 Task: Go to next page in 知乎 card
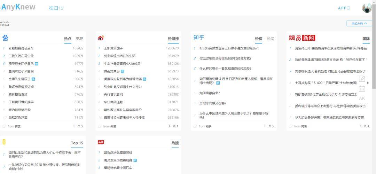point(269,126)
